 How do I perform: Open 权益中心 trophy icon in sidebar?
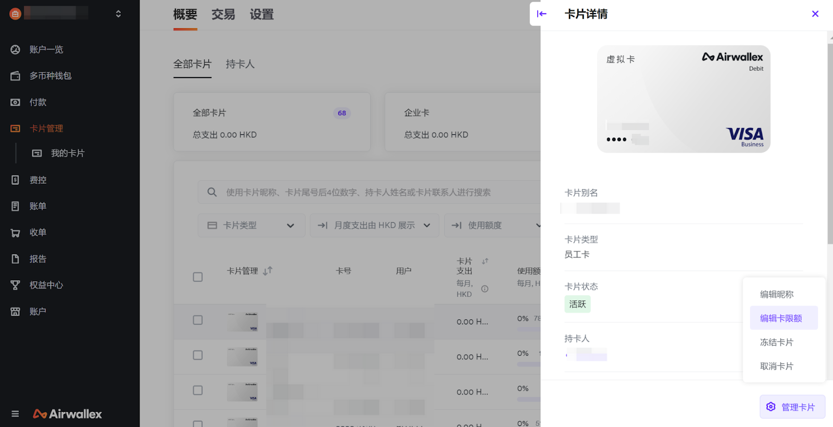pyautogui.click(x=16, y=285)
